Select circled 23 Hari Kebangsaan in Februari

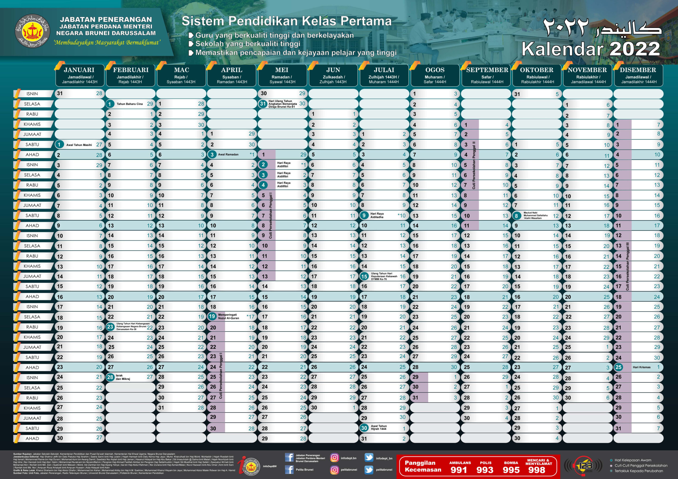click(x=110, y=327)
